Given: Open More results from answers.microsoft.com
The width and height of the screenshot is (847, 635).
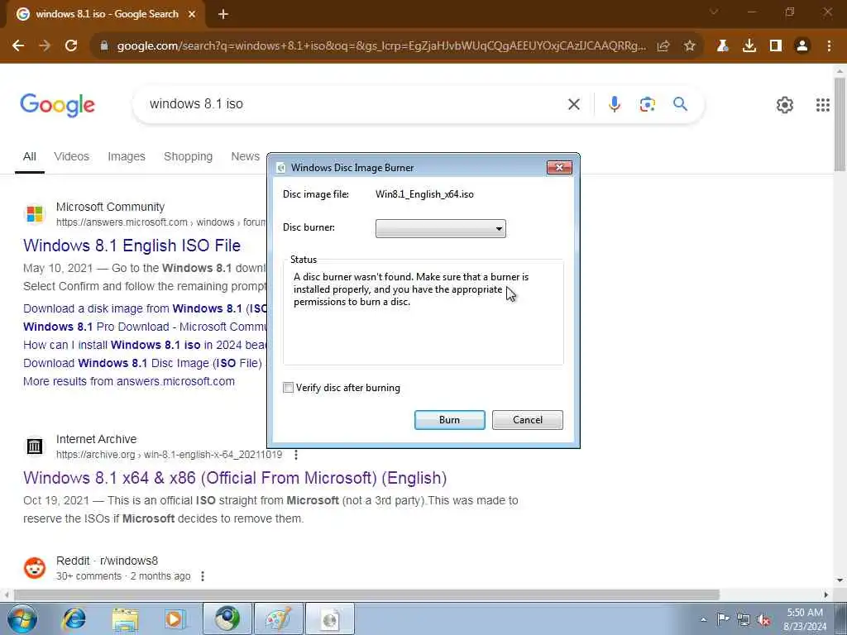Looking at the screenshot, I should click(x=129, y=381).
